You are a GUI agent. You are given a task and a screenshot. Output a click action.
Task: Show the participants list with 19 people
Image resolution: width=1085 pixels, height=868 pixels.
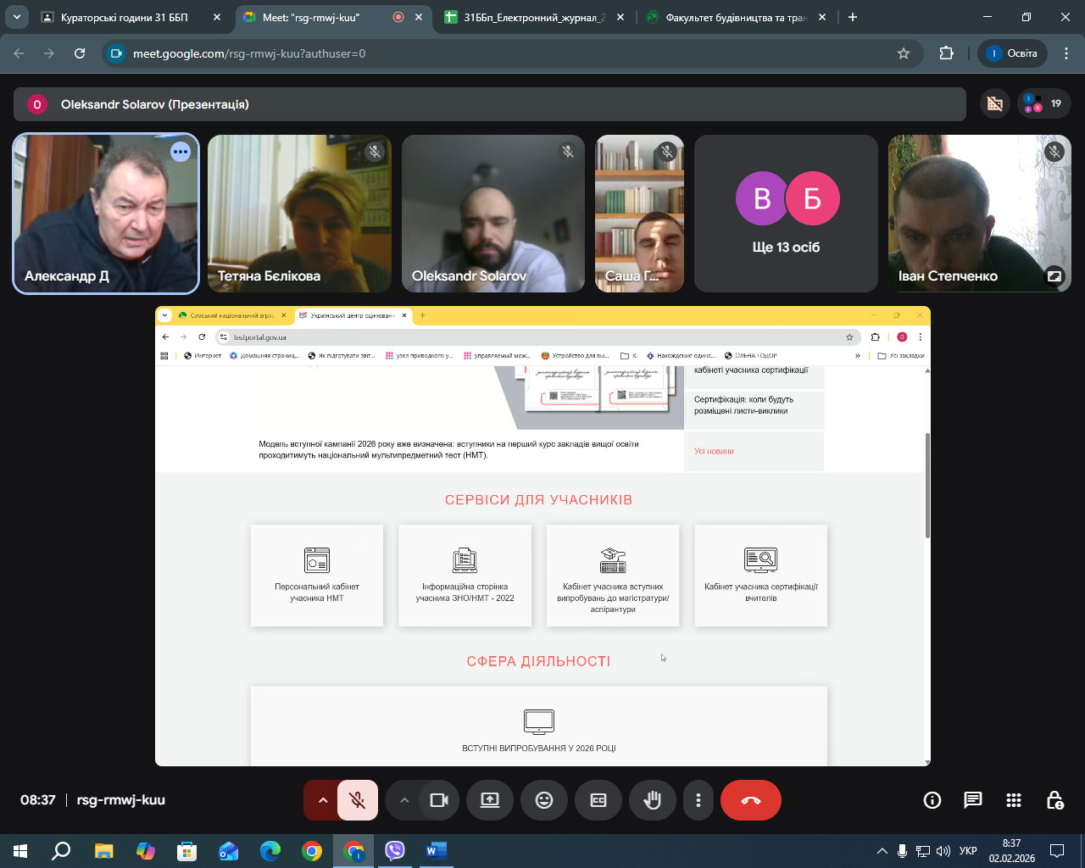click(x=1043, y=104)
